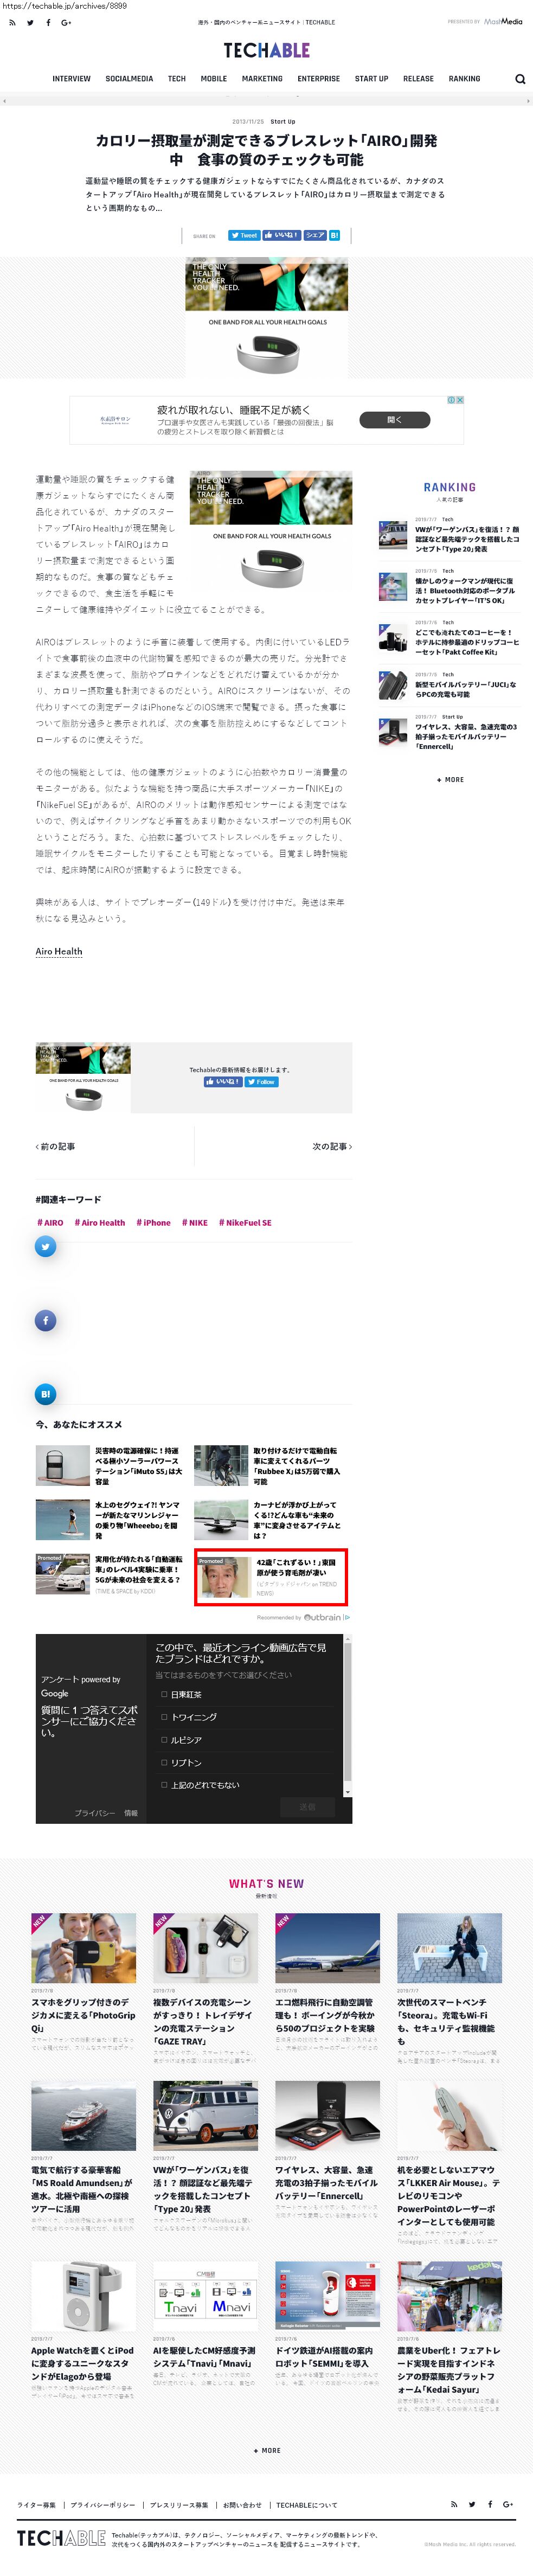Open the INTERVIEW menu item
The image size is (533, 2576).
point(71,78)
